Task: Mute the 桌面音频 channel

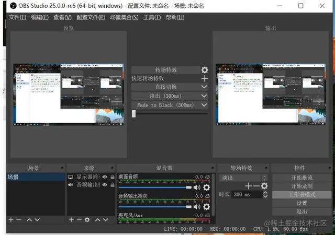Action: pyautogui.click(x=197, y=187)
